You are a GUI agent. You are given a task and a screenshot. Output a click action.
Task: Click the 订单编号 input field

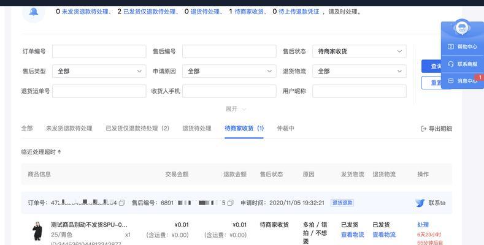point(99,51)
